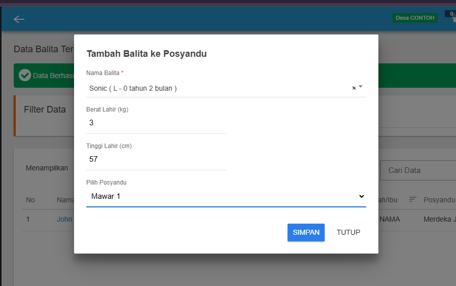Save the form with SIMPAN
The width and height of the screenshot is (456, 286).
306,232
